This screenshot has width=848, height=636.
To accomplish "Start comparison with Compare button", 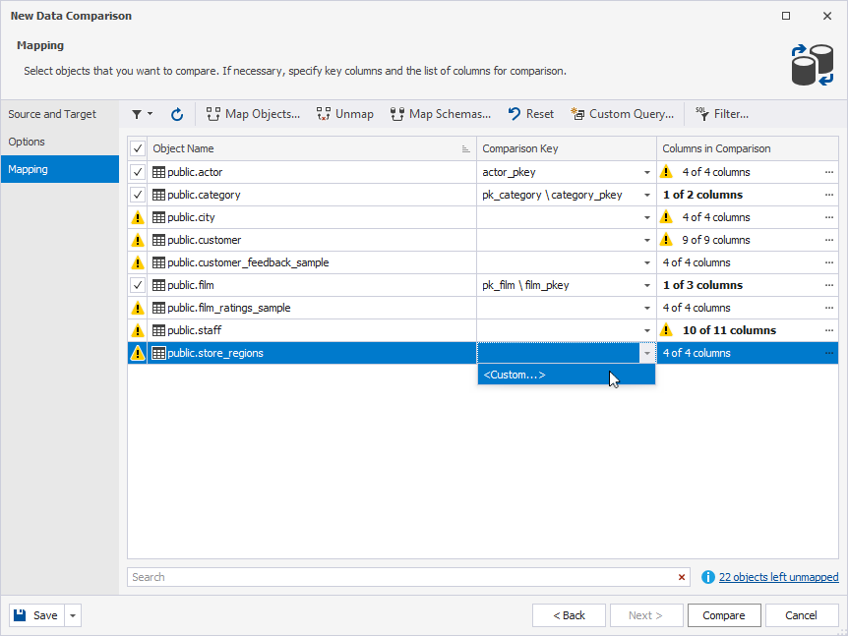I will (724, 615).
